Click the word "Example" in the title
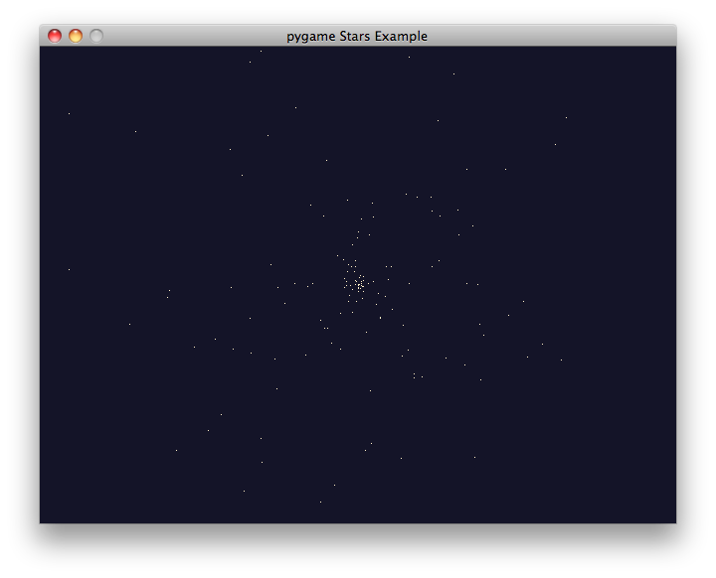Viewport: 716px width, 578px height. 401,37
